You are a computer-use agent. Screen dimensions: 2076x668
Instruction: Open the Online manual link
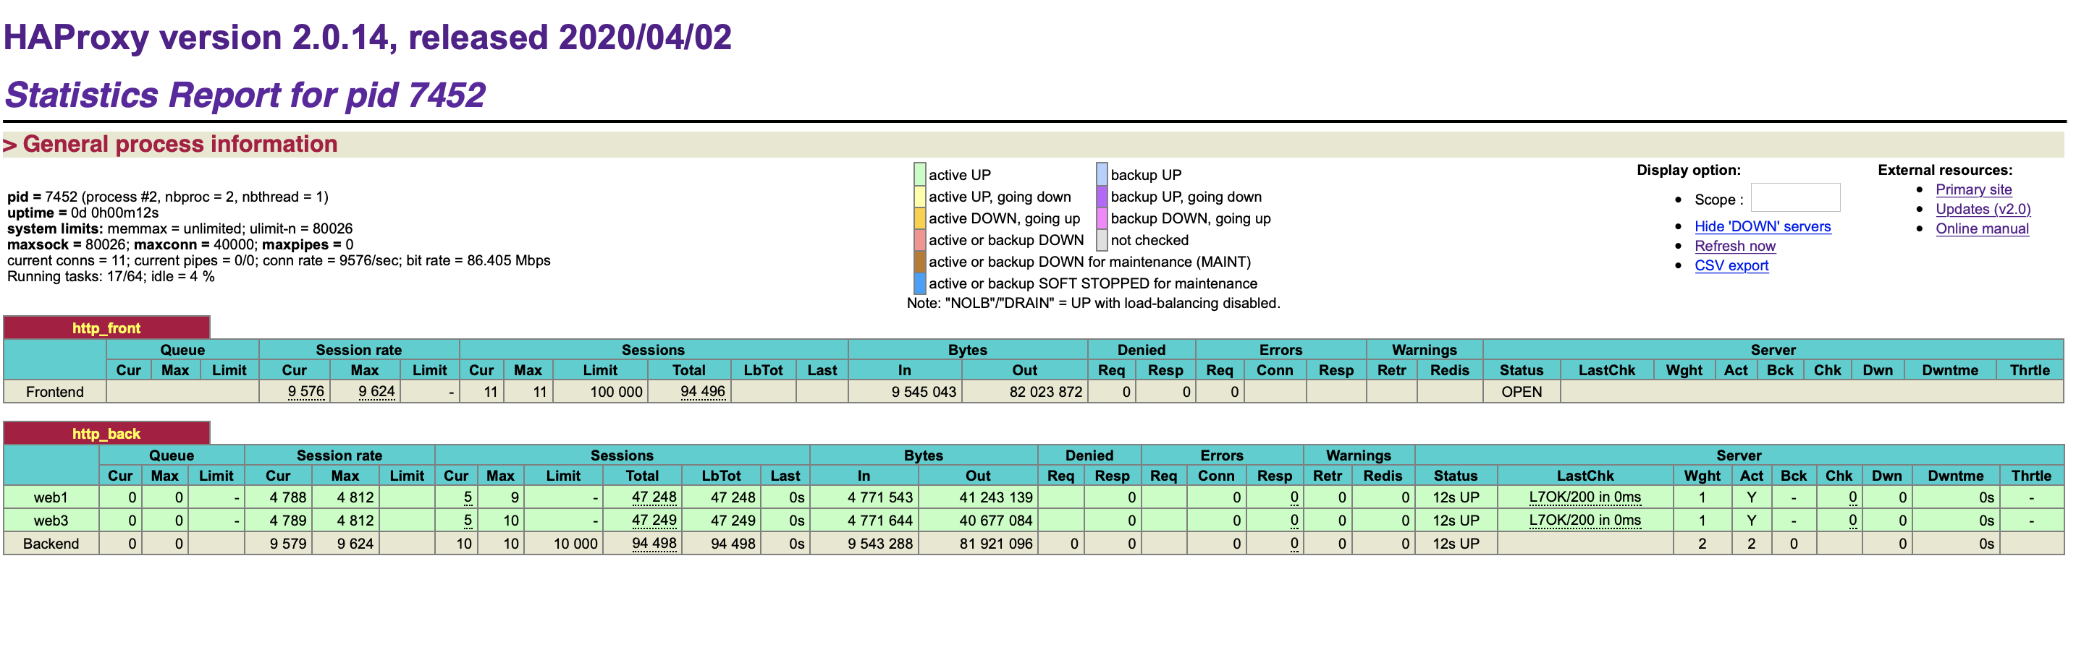click(1982, 228)
